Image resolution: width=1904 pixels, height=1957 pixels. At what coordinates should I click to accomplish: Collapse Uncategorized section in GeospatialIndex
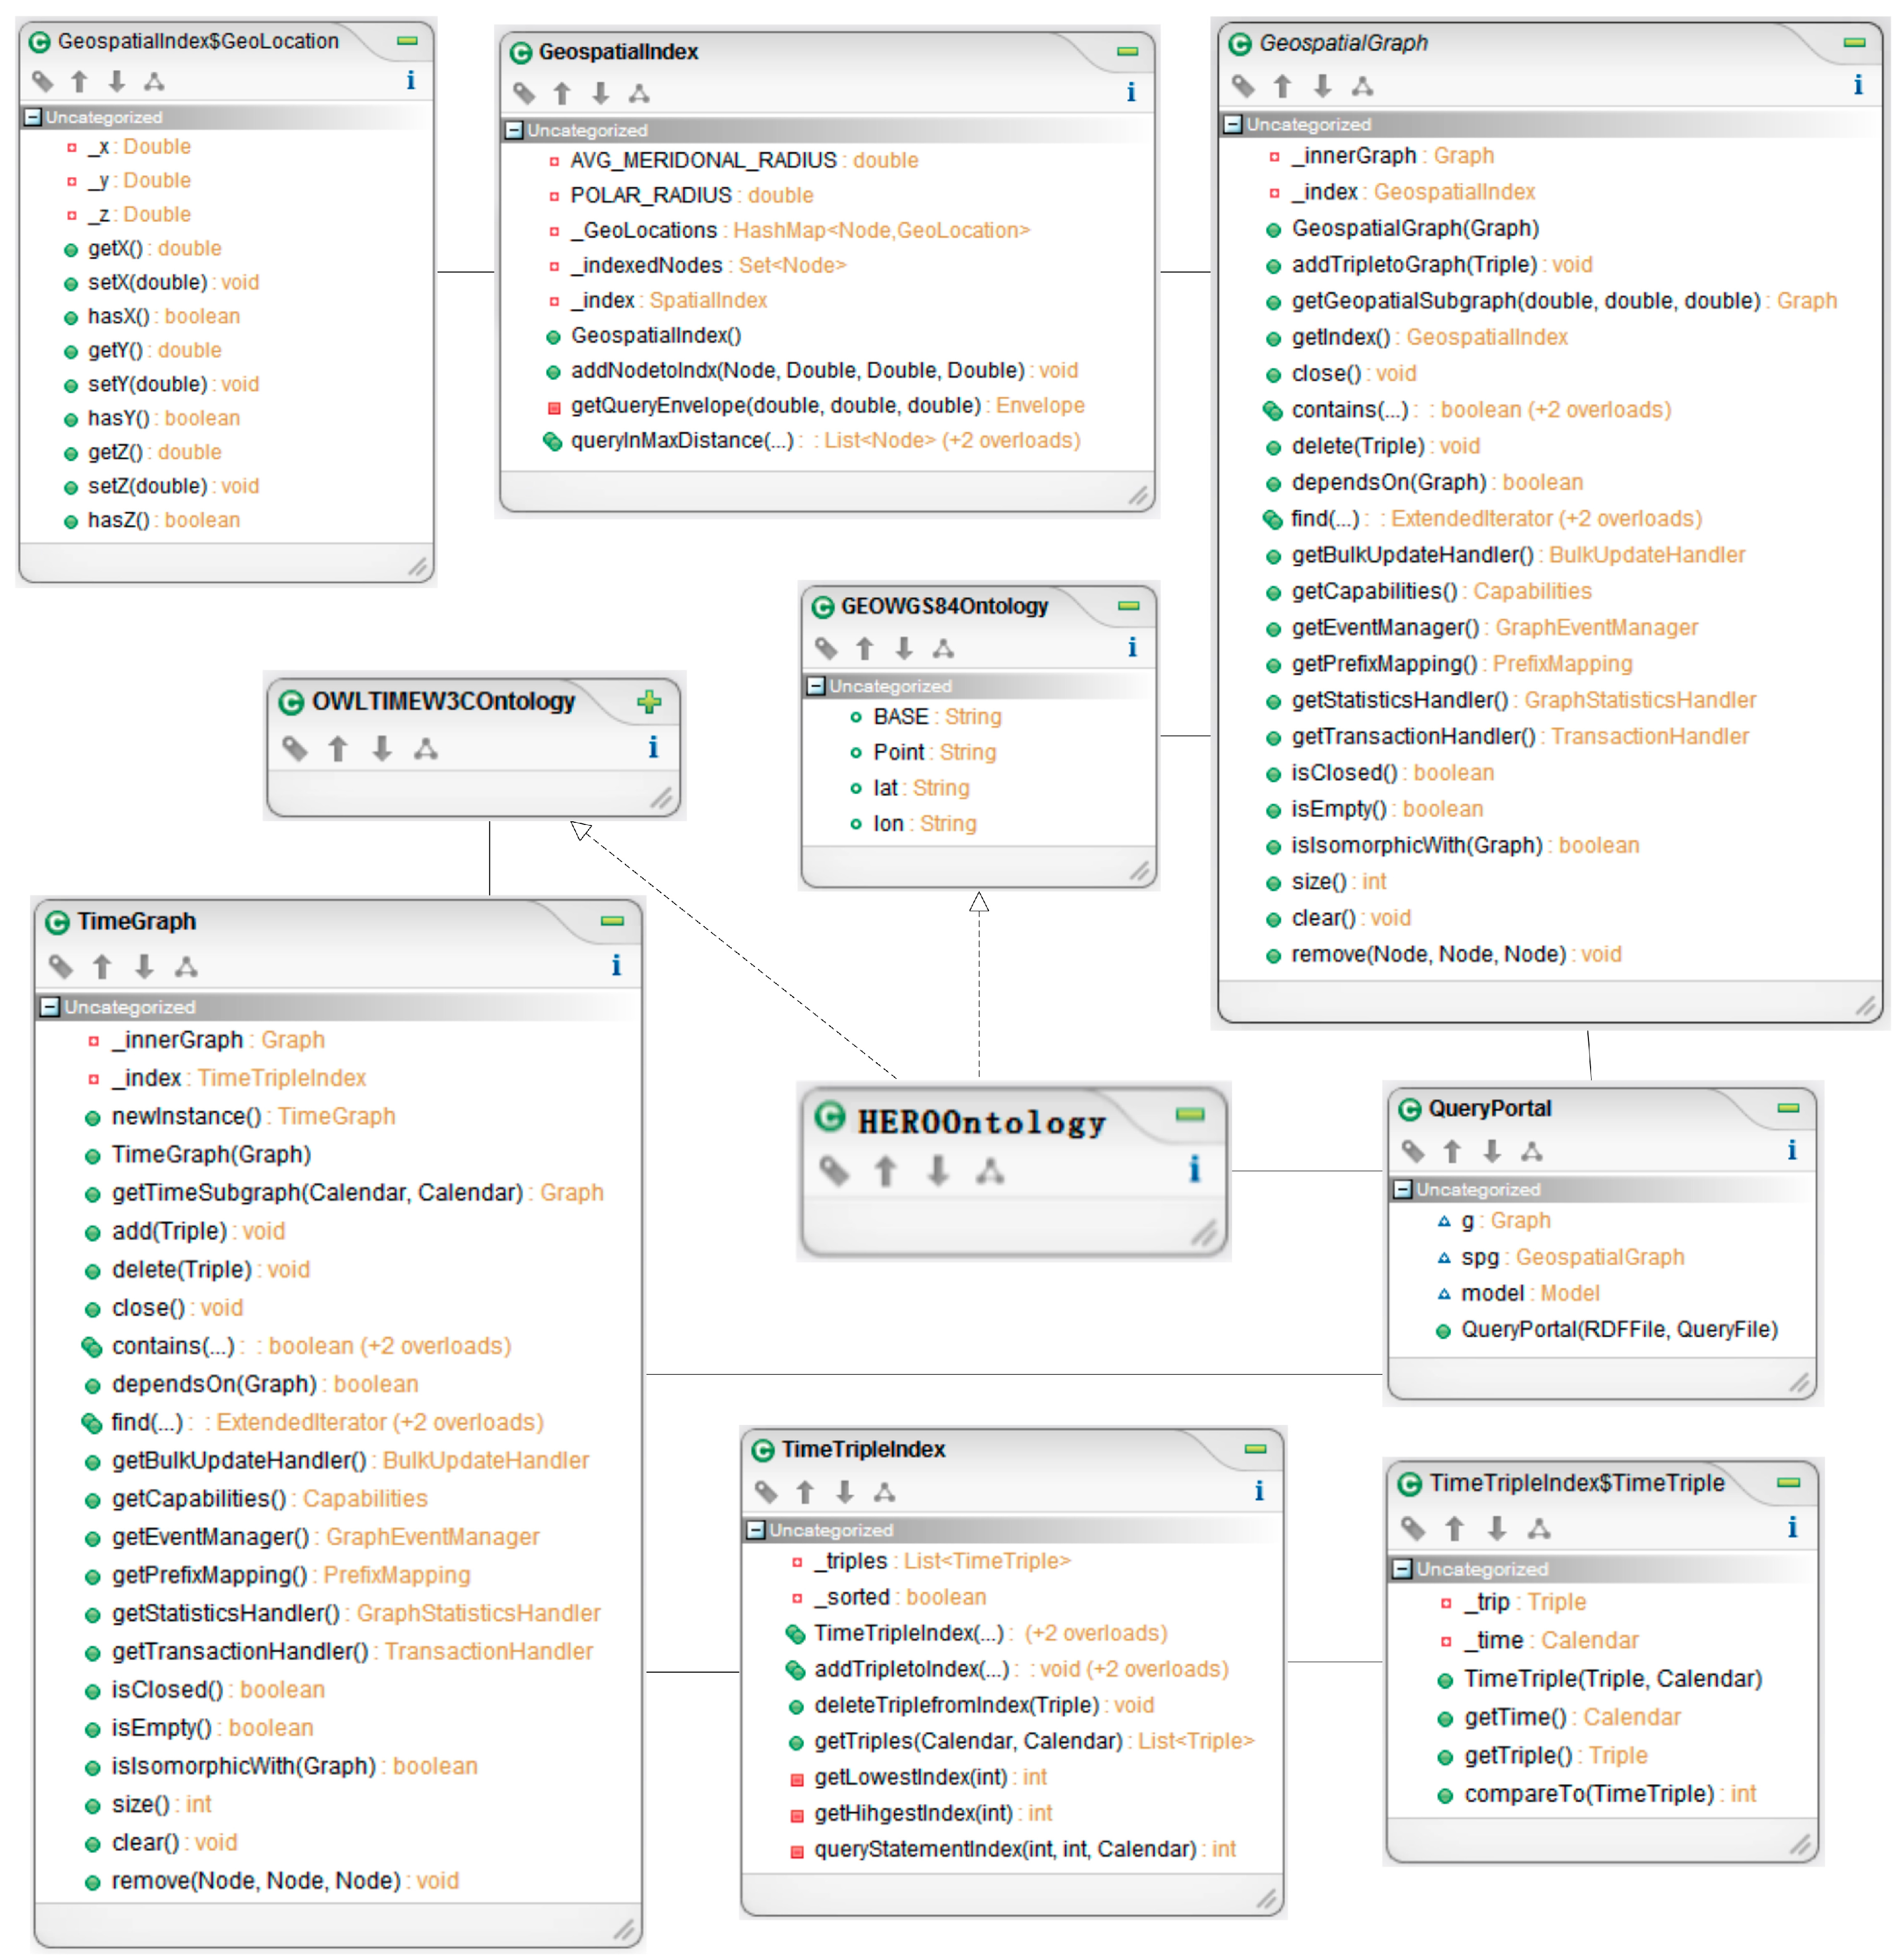click(514, 130)
